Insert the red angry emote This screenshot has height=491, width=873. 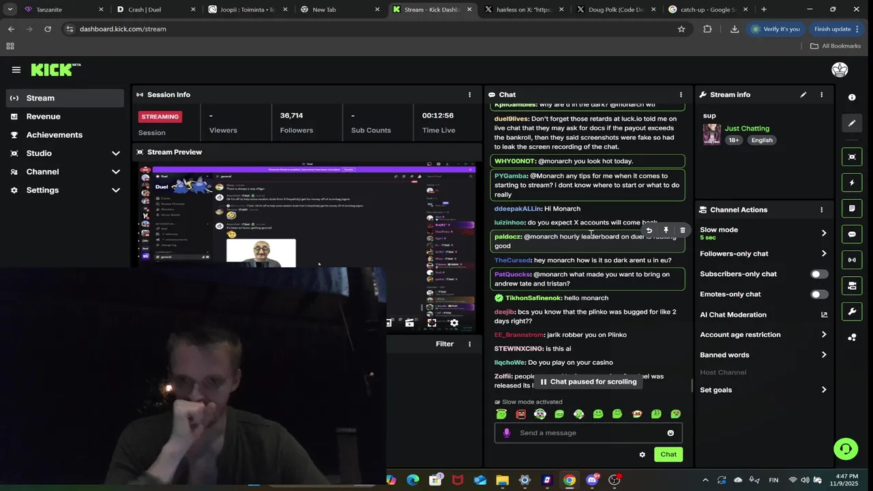coord(521,414)
